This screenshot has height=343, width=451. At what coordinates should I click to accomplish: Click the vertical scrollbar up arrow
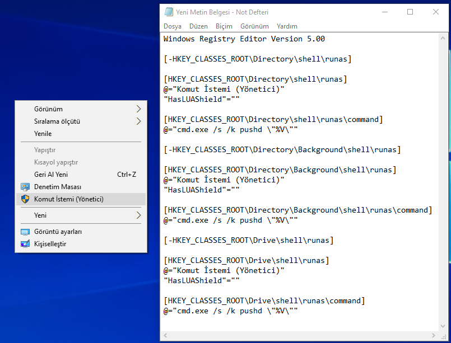point(443,38)
